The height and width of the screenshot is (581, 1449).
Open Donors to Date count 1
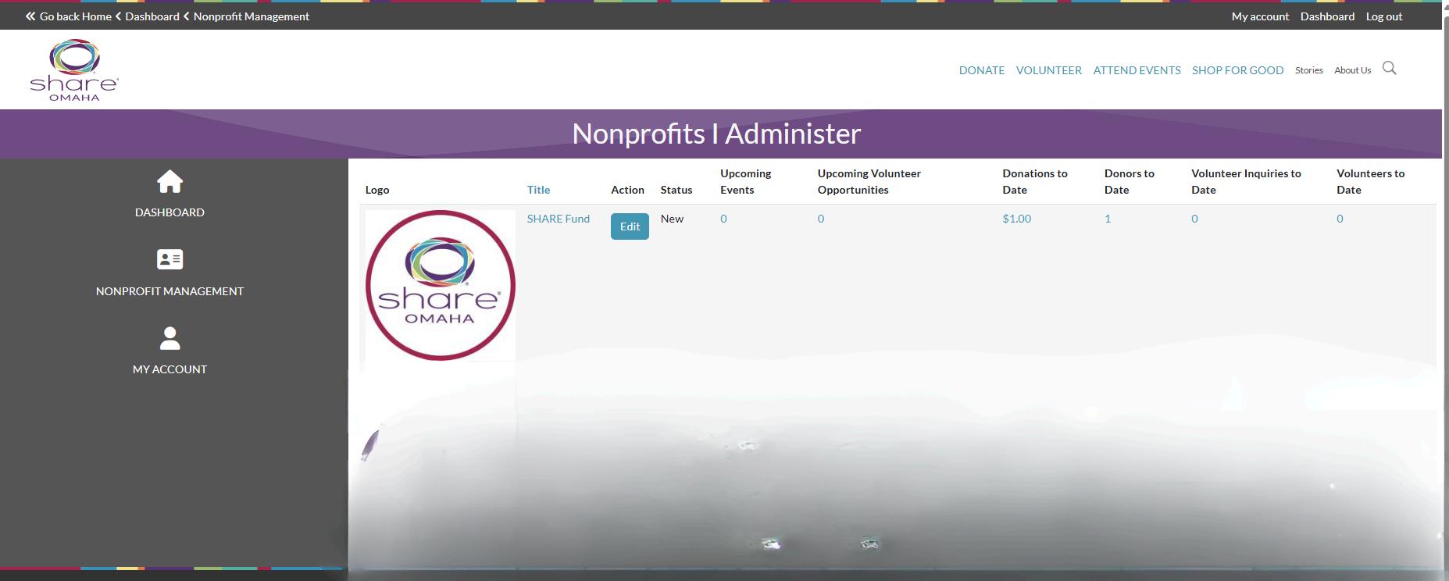pos(1108,219)
